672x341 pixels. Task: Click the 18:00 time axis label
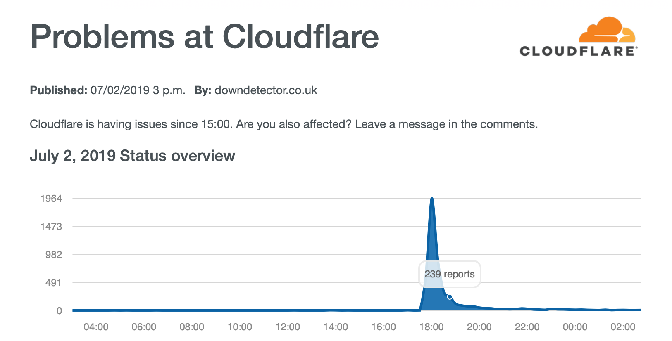tap(431, 327)
